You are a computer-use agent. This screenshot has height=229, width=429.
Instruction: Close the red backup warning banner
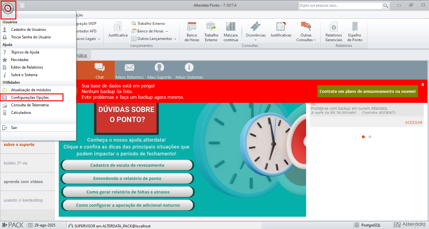(x=423, y=84)
